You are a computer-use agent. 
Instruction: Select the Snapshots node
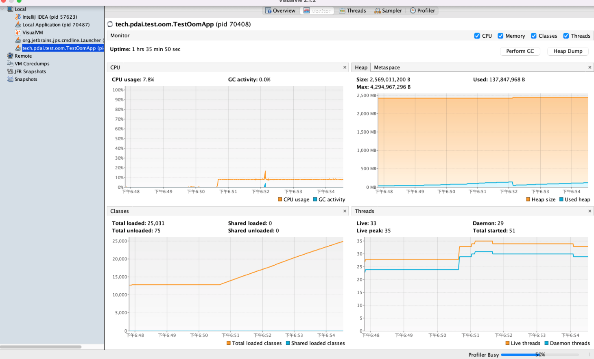[26, 79]
